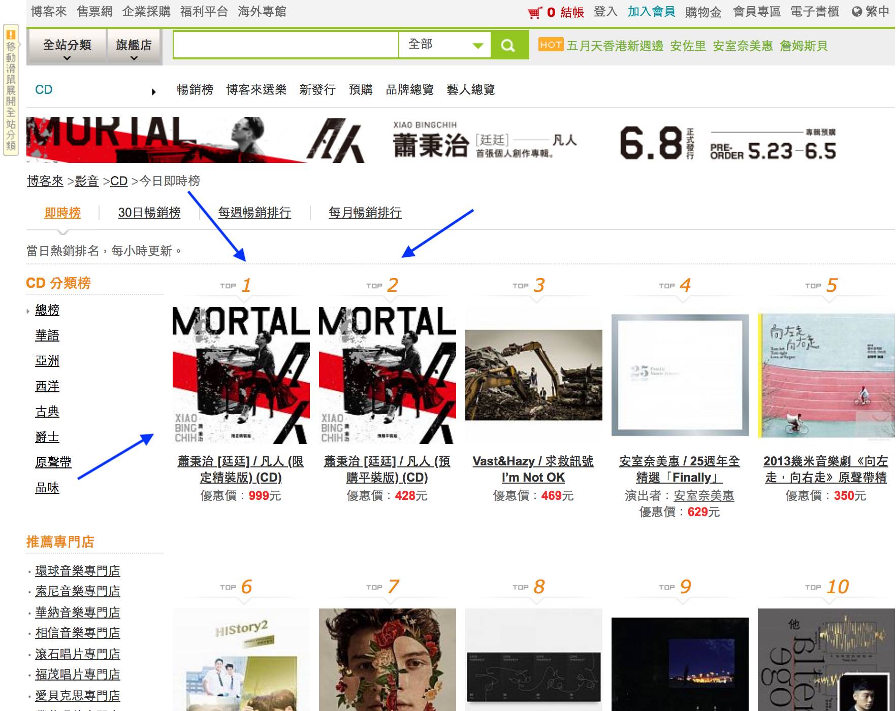This screenshot has width=896, height=711.
Task: Open the 藝人總覽 menu item
Action: (471, 90)
